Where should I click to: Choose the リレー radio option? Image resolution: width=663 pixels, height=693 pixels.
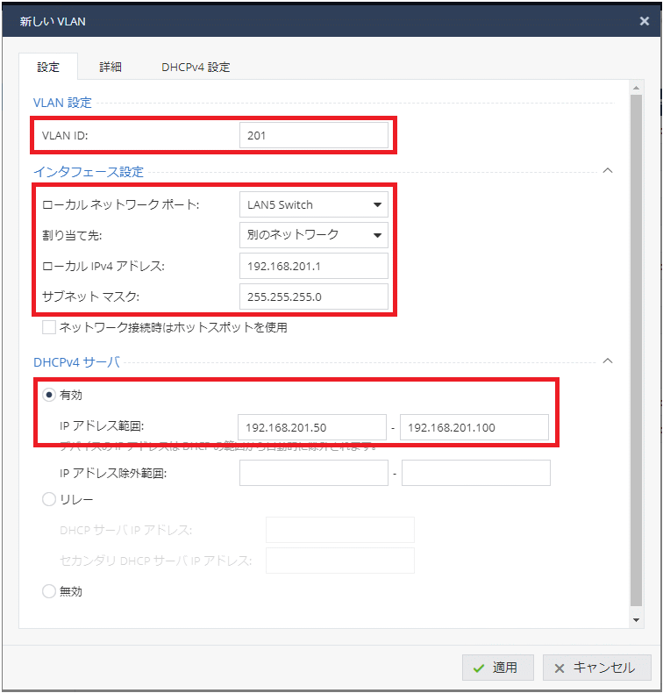[49, 500]
